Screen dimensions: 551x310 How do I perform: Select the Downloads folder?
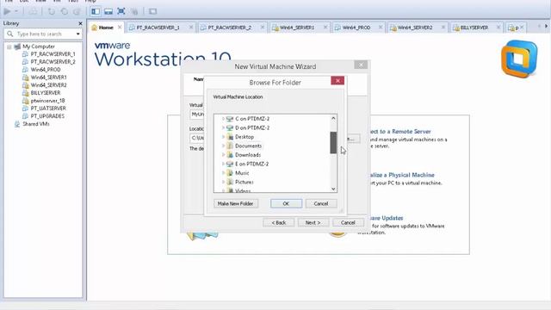pyautogui.click(x=248, y=155)
